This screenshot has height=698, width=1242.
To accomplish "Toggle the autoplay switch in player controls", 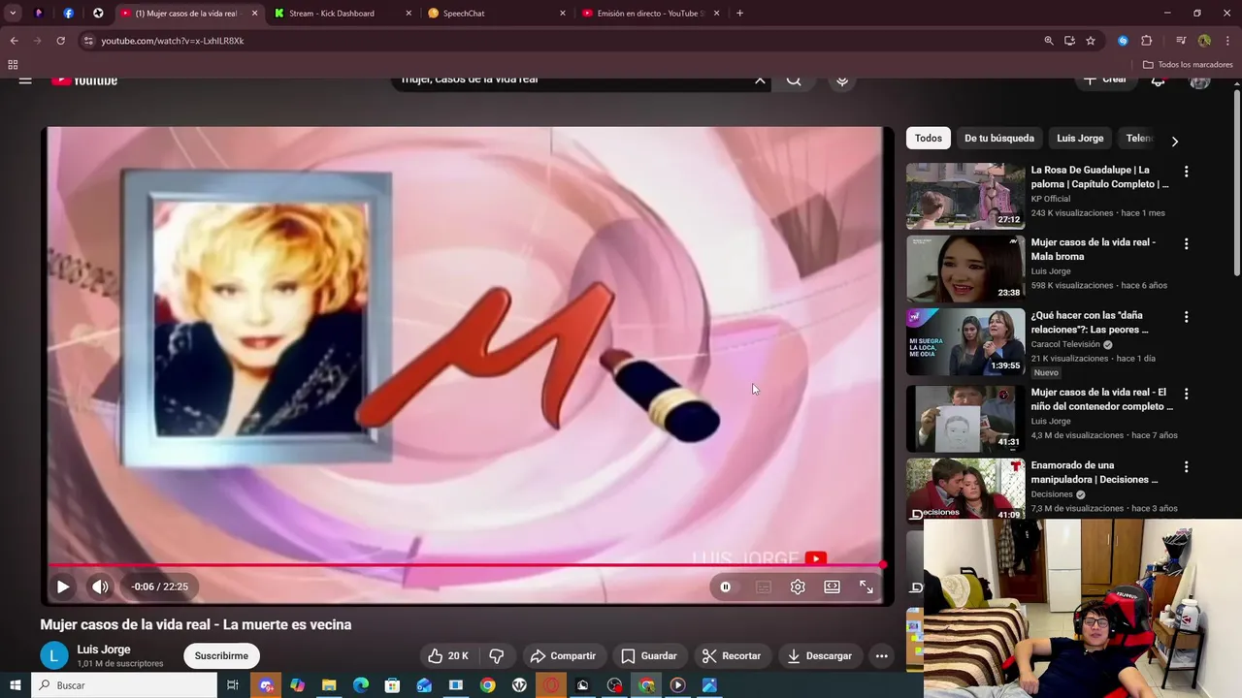I will (726, 587).
